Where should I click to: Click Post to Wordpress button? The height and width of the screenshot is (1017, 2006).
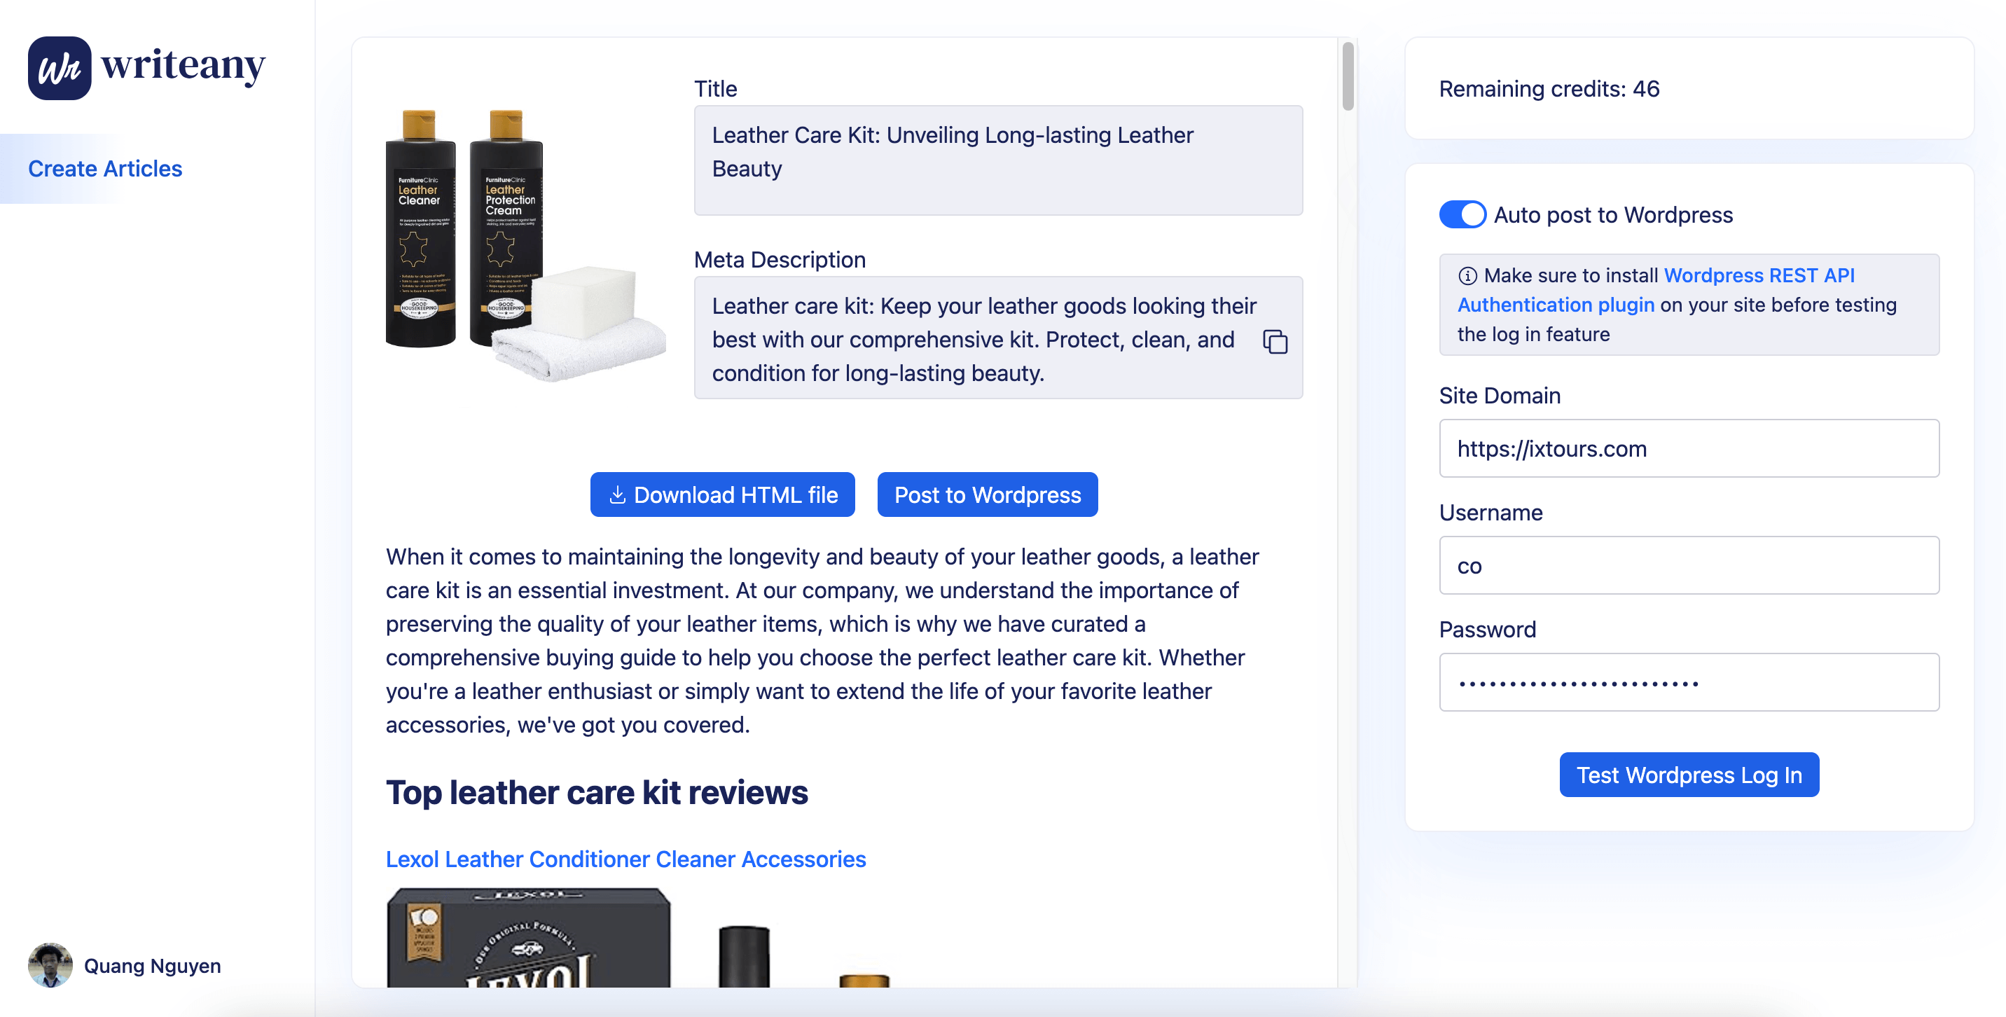coord(988,494)
